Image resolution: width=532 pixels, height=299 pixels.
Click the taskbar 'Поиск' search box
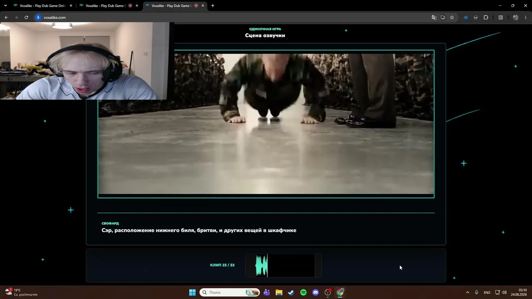point(230,292)
